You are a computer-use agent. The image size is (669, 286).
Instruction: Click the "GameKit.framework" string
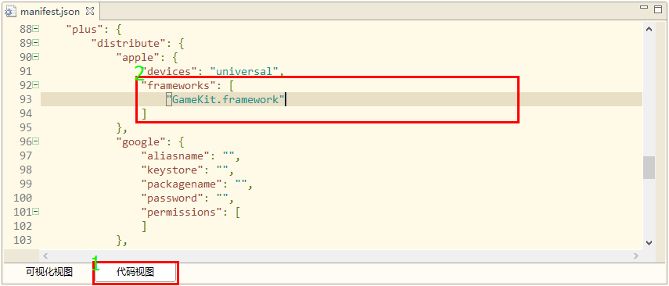pyautogui.click(x=225, y=99)
